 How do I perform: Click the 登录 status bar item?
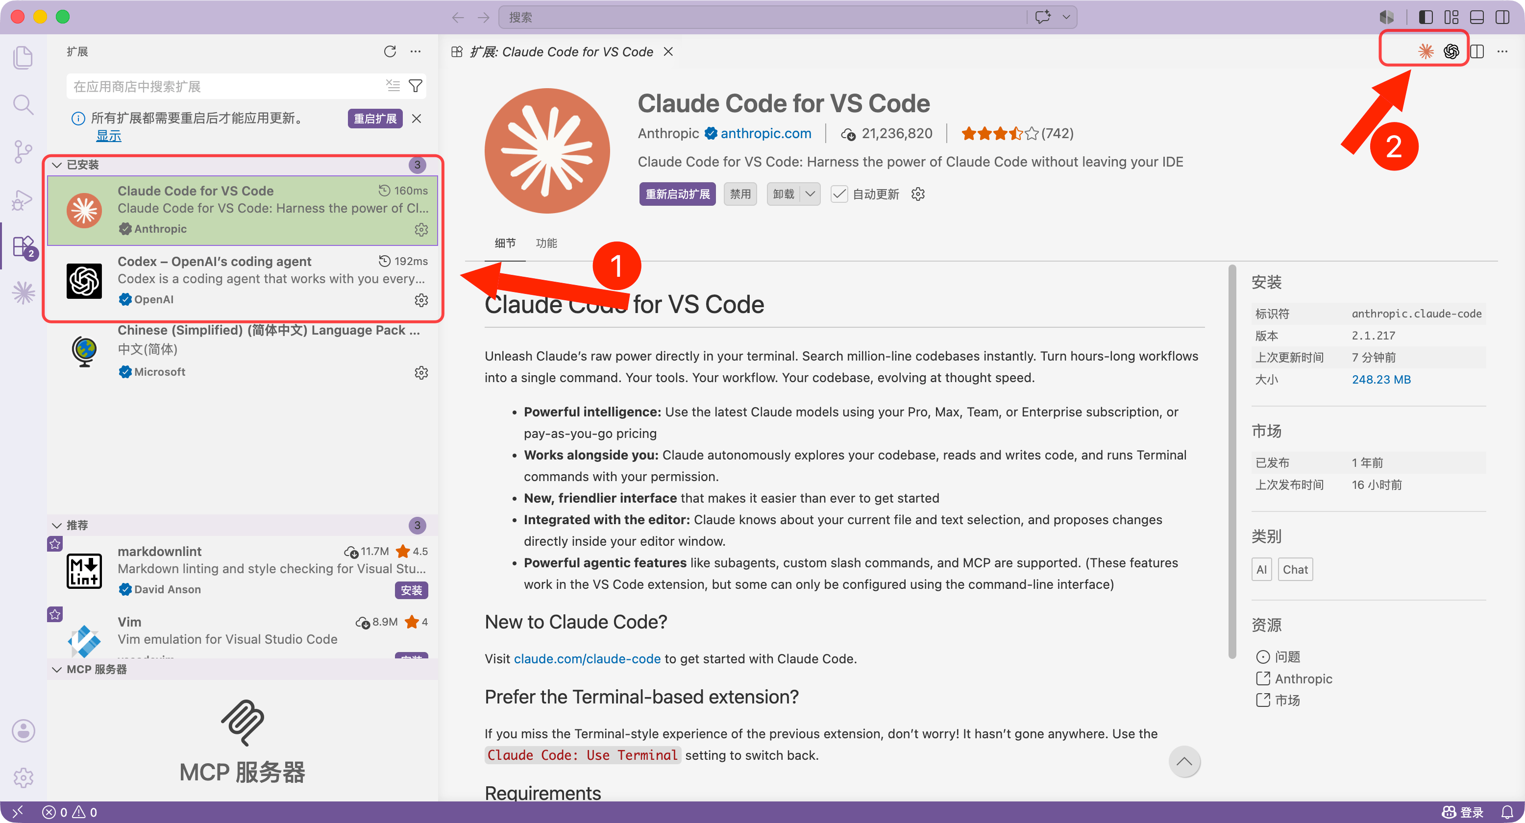(x=1463, y=812)
